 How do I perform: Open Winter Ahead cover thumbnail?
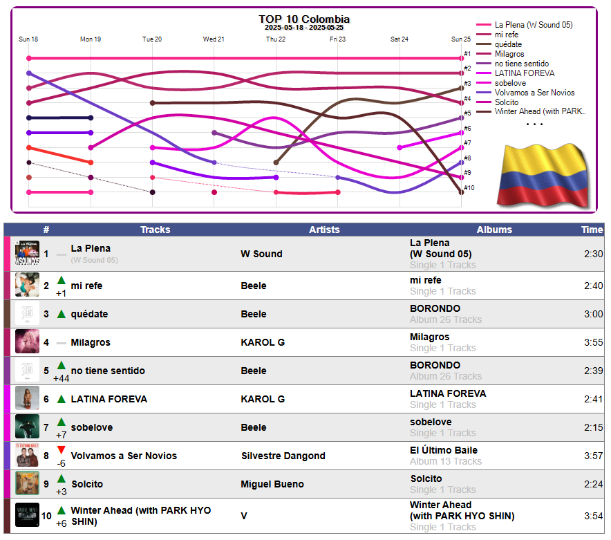pyautogui.click(x=27, y=515)
